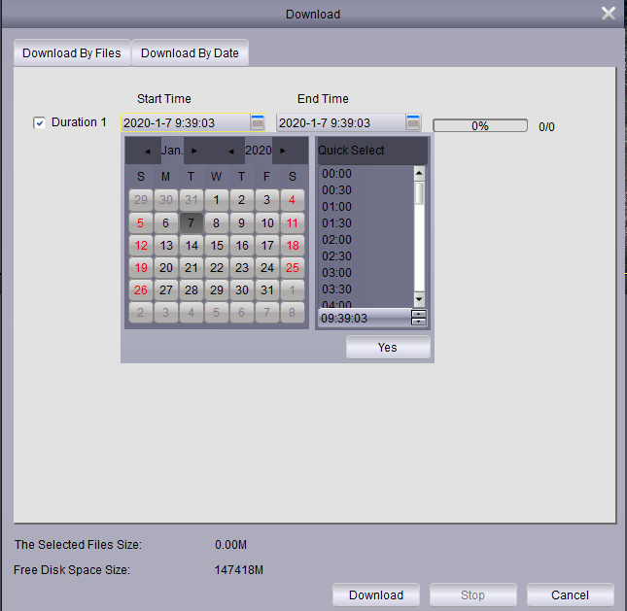This screenshot has width=627, height=611.
Task: Select Saturday January 18 in calendar
Action: pyautogui.click(x=293, y=245)
